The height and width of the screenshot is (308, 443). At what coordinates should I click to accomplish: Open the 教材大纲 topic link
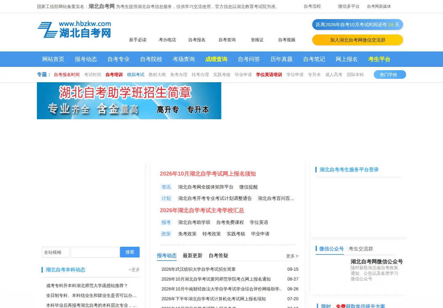[157, 75]
